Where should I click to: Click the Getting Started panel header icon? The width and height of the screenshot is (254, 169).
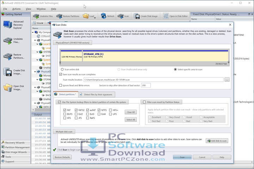click(x=3, y=14)
